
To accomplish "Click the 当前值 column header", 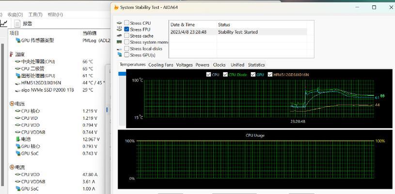I will pyautogui.click(x=90, y=33).
